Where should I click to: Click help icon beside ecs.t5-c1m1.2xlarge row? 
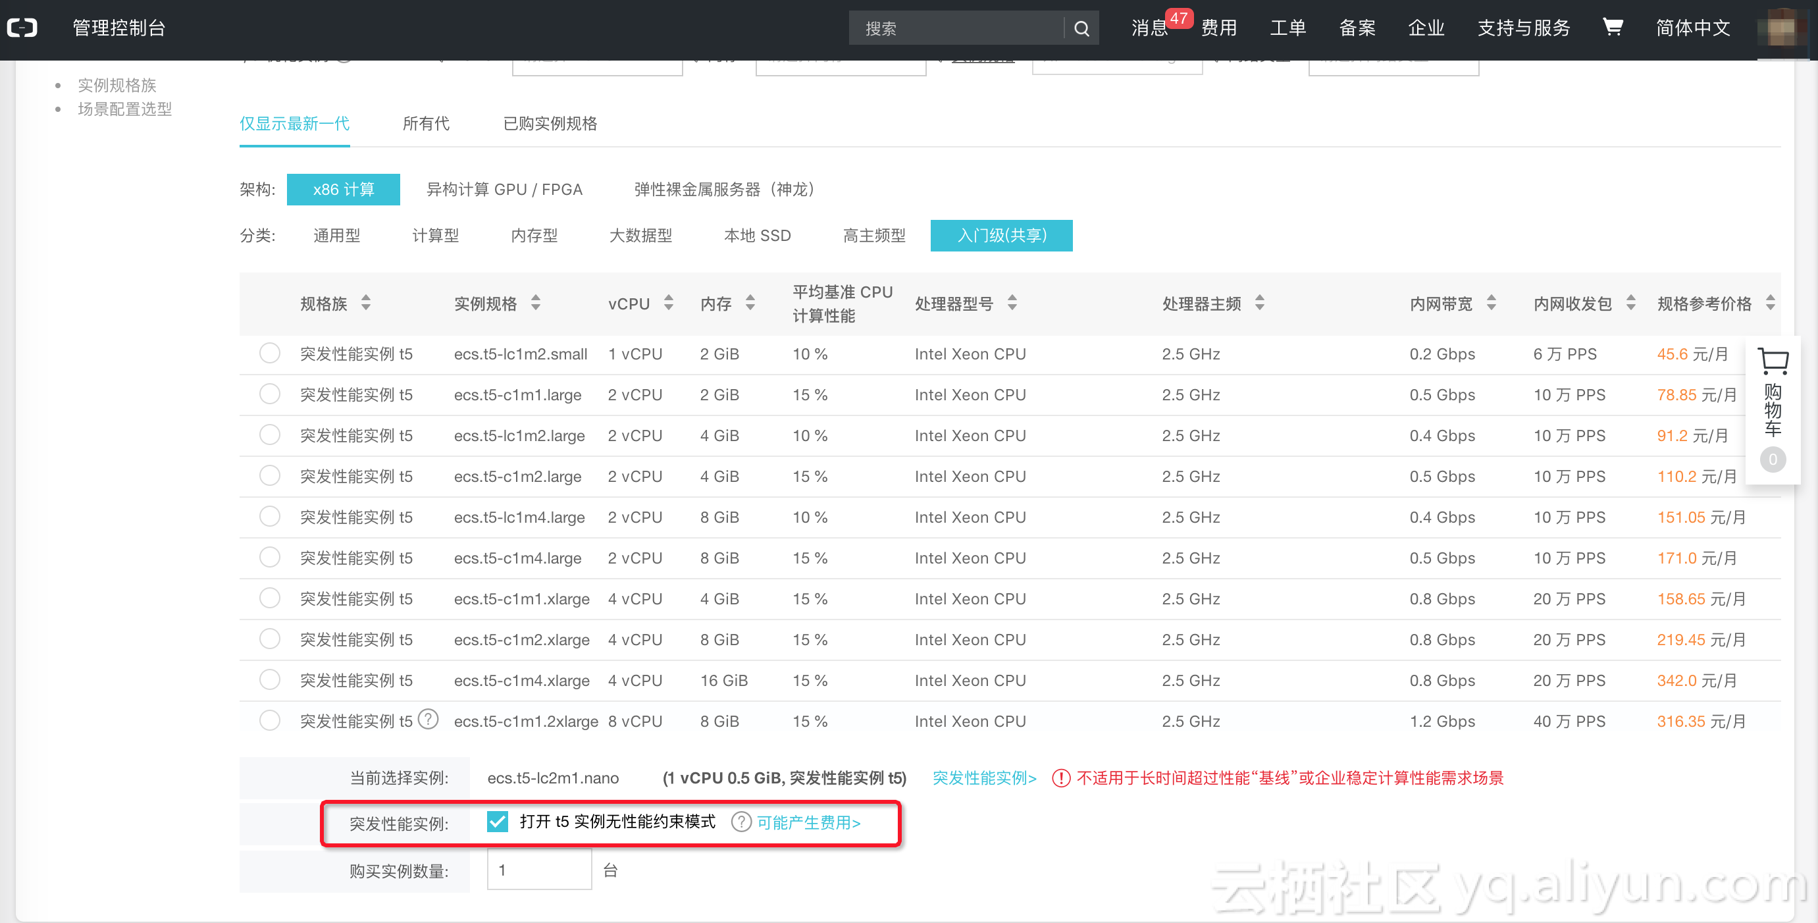[x=429, y=720]
